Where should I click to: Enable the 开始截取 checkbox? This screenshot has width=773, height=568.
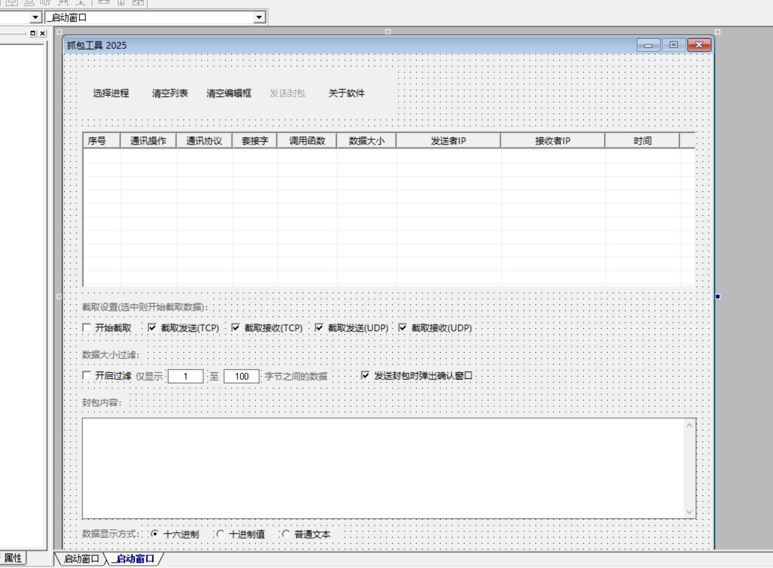point(87,328)
